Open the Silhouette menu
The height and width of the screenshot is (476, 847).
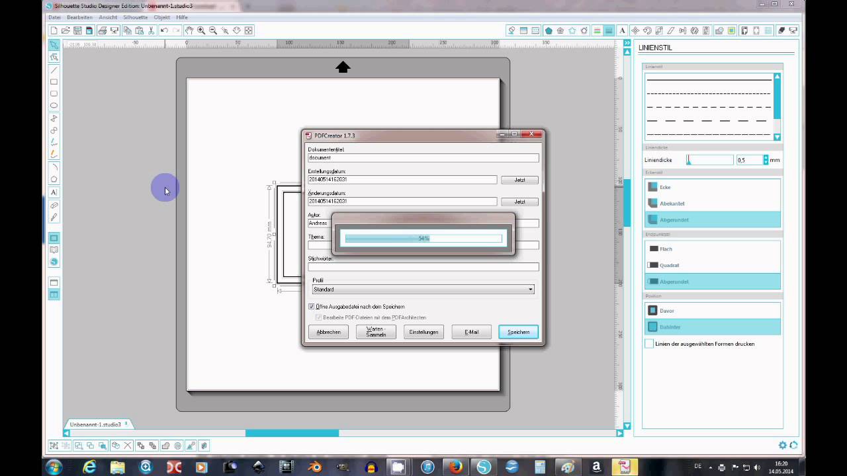(136, 17)
